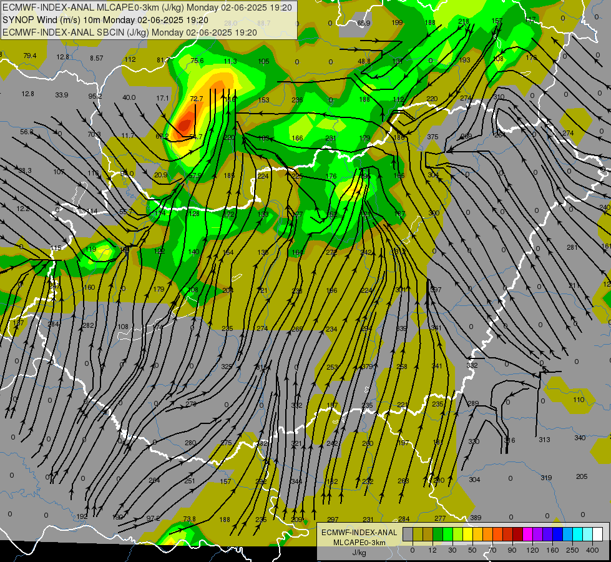The width and height of the screenshot is (611, 562).
Task: Click the MLCAPE0-3km title line
Action: pyautogui.click(x=147, y=7)
